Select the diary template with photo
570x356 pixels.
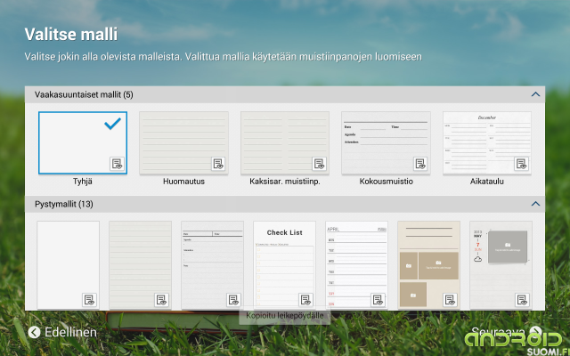(x=501, y=265)
